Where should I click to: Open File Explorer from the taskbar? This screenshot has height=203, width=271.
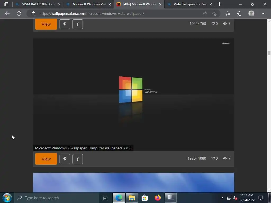[132, 198]
